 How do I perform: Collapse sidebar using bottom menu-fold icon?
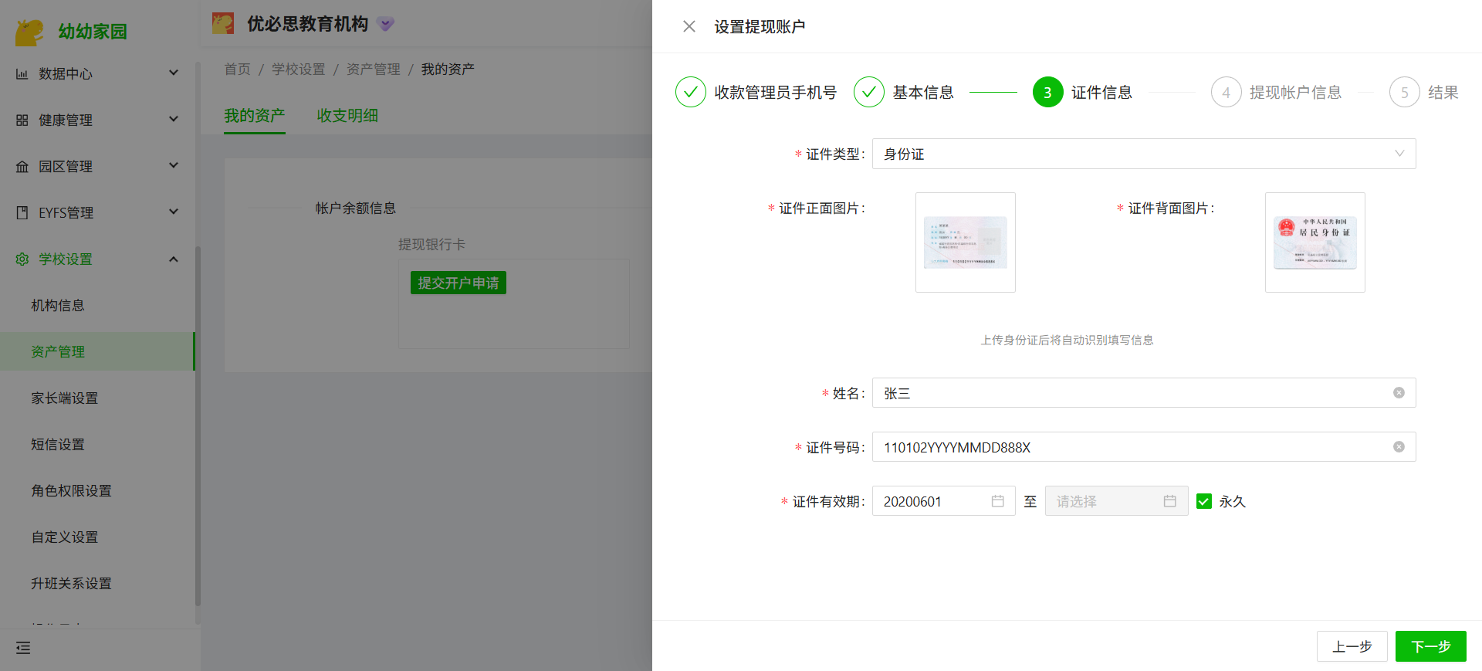[23, 648]
